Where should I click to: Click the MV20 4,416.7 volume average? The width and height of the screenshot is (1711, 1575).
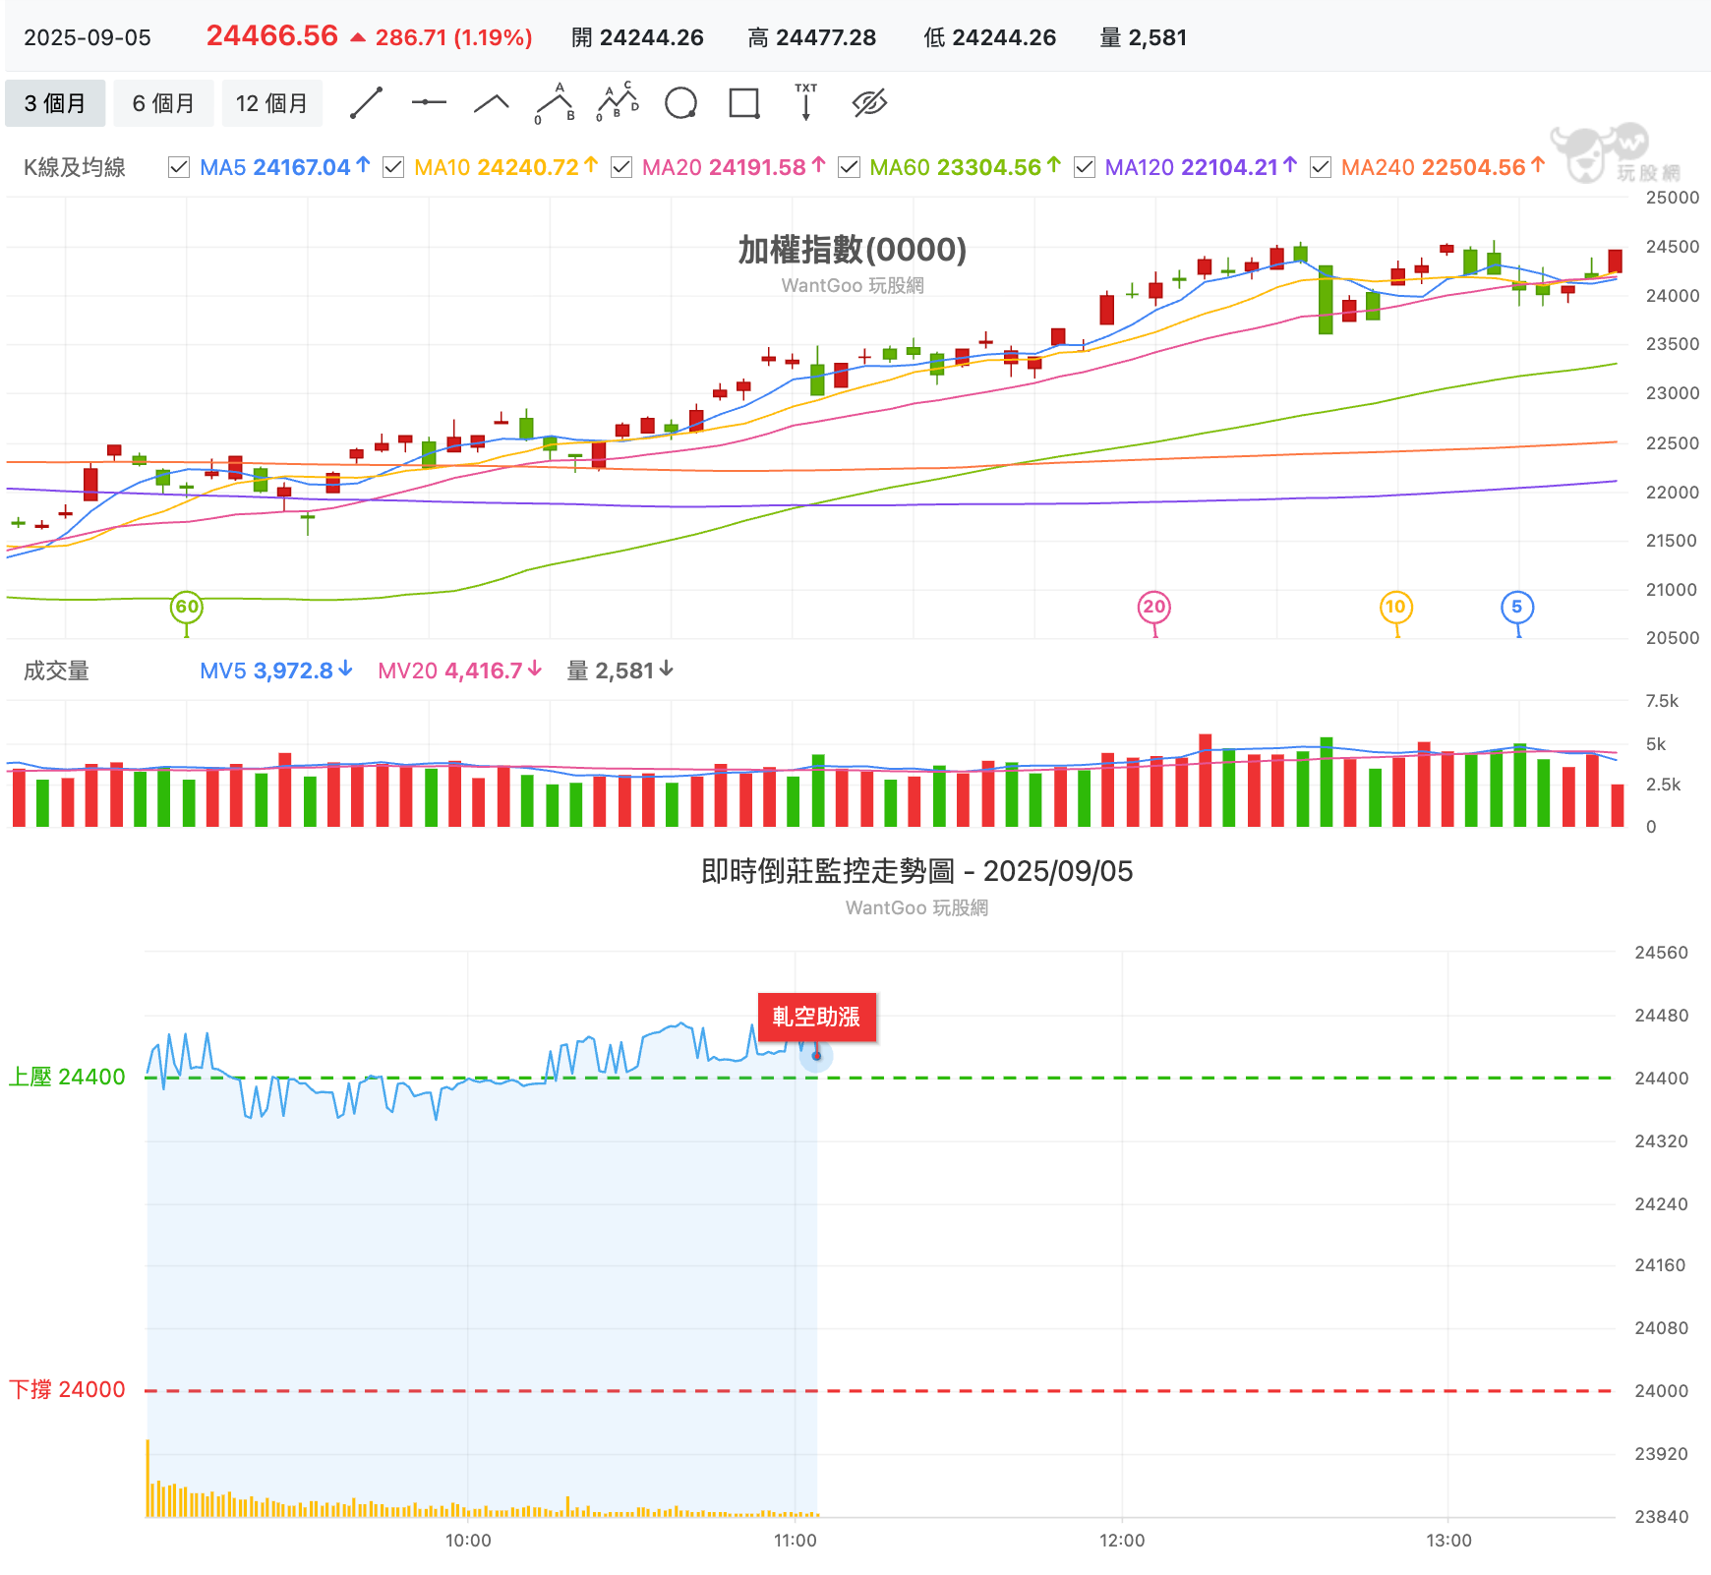(460, 671)
